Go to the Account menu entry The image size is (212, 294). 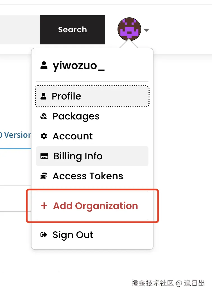pos(73,136)
